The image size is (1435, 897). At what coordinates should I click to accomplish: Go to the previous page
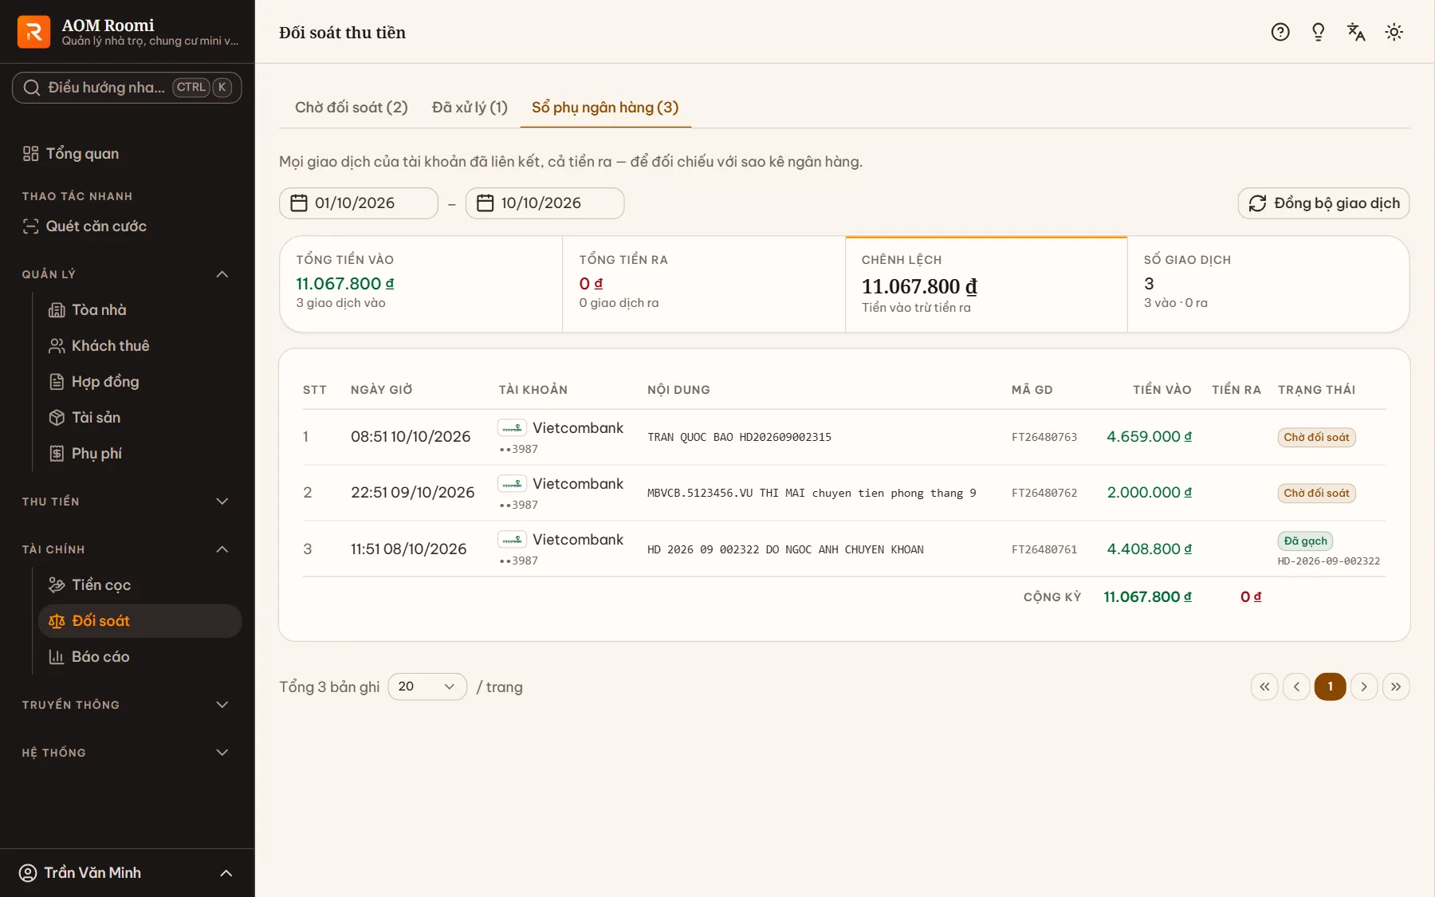pos(1296,687)
